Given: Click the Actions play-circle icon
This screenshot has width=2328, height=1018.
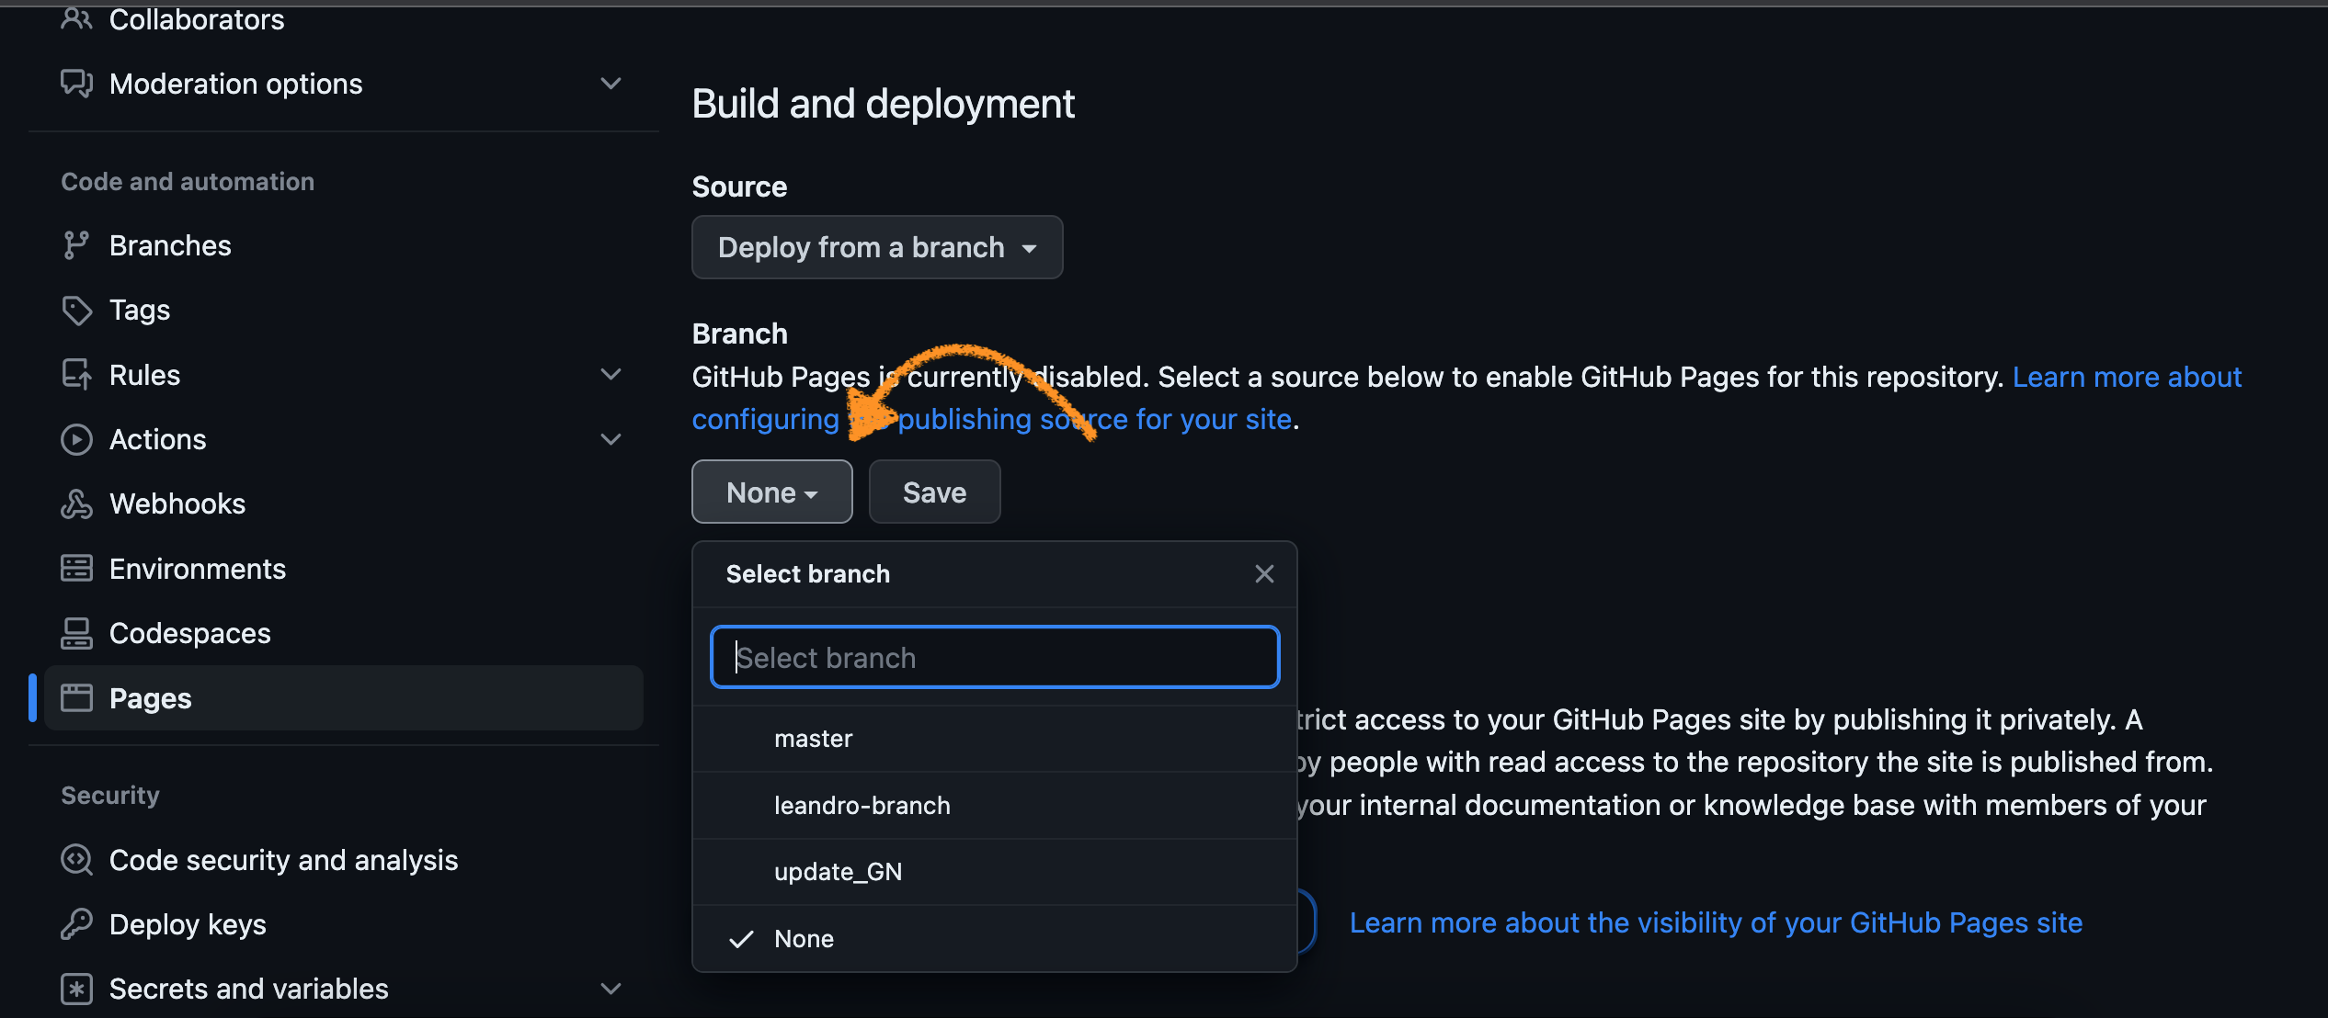Looking at the screenshot, I should (76, 439).
